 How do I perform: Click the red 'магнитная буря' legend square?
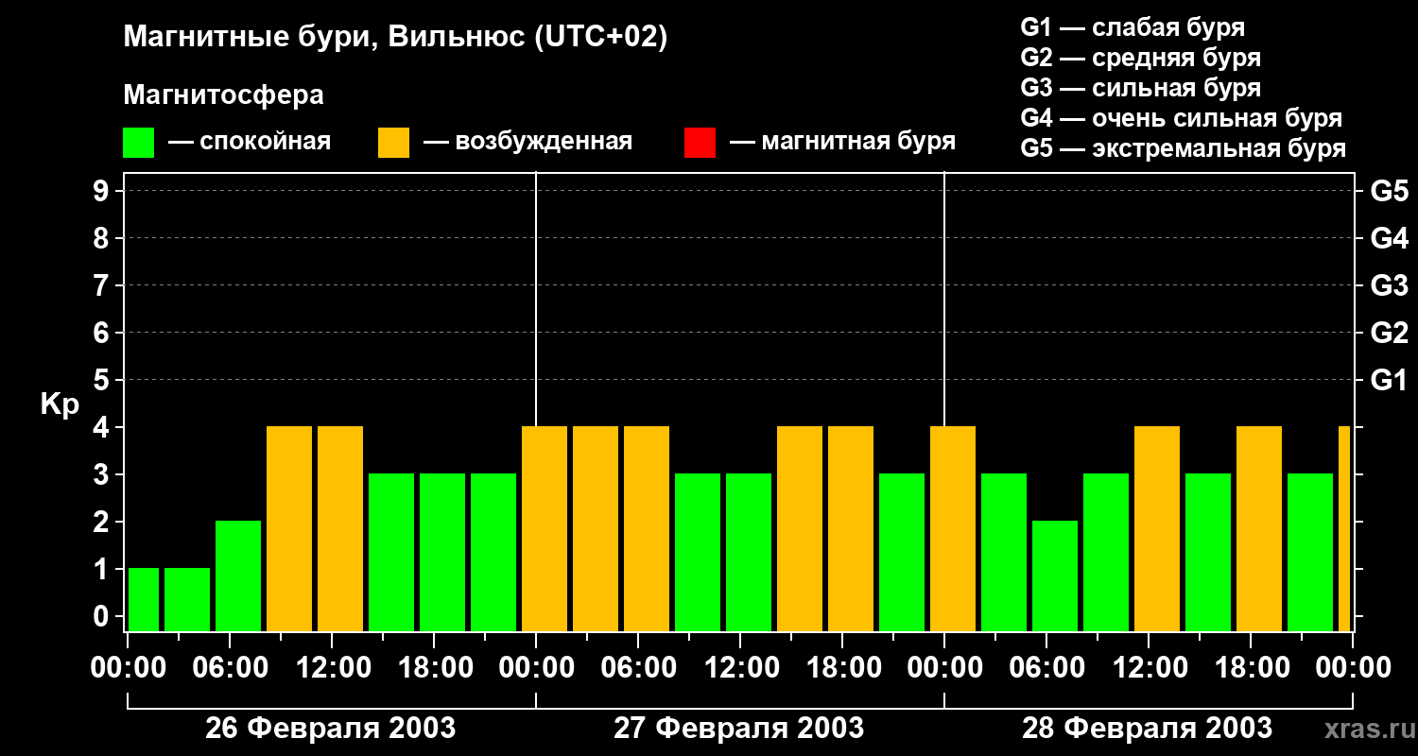click(x=700, y=143)
